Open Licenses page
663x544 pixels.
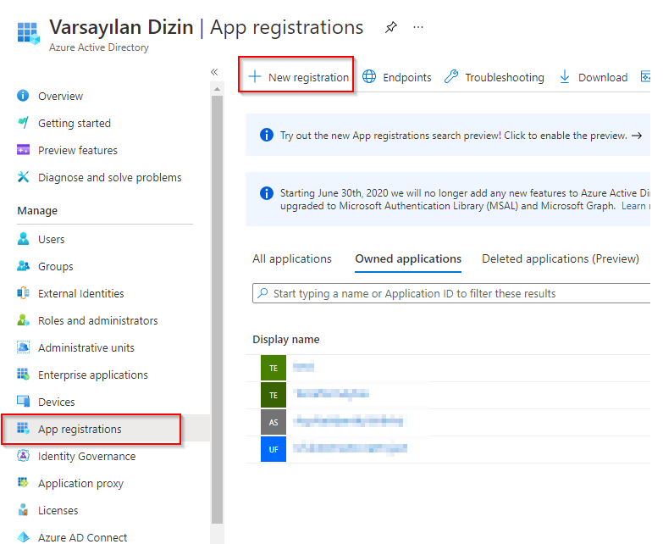[58, 510]
